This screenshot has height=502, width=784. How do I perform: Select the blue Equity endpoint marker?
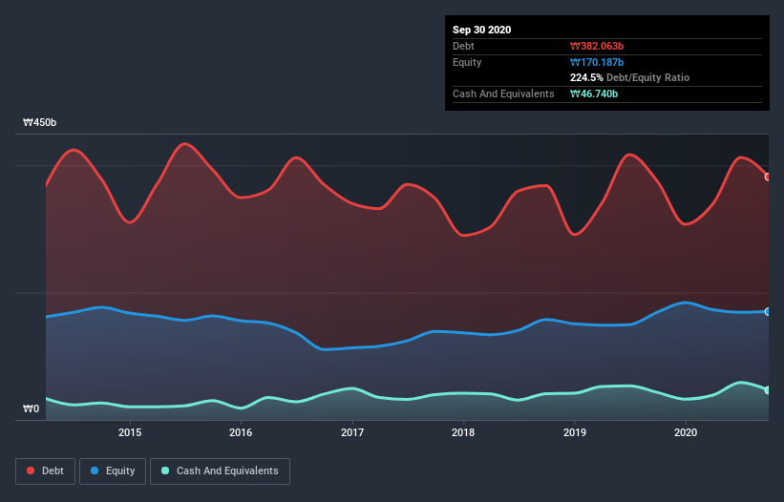point(768,312)
